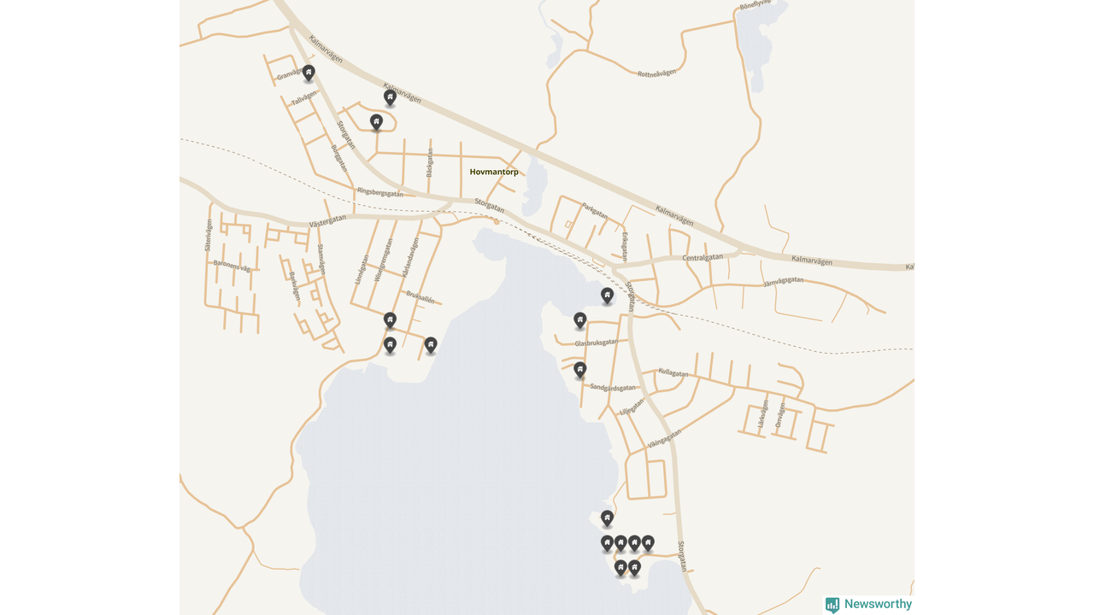The image size is (1094, 615).
Task: Click the house marker inside the oval loop road
Action: (x=376, y=123)
